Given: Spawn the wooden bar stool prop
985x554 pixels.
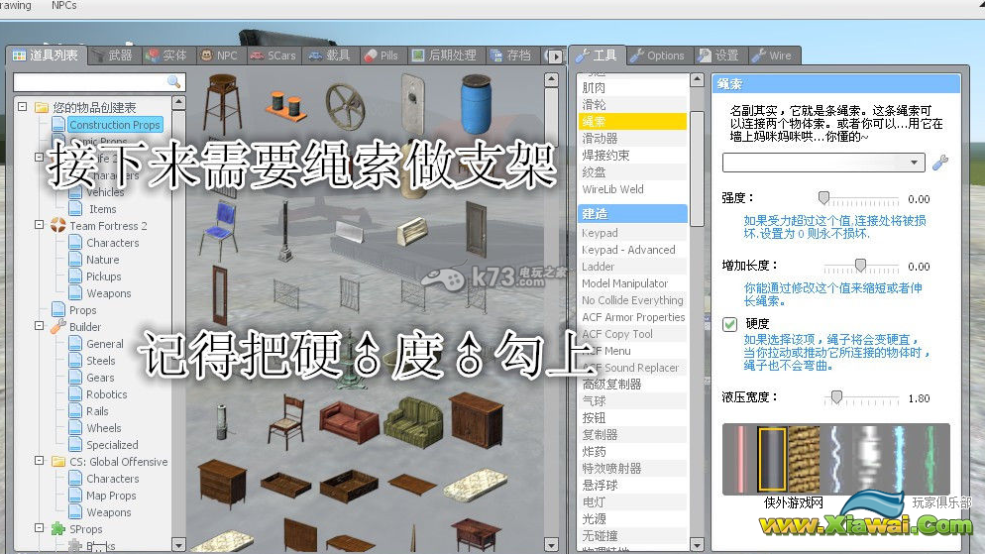Looking at the screenshot, I should coord(222,104).
